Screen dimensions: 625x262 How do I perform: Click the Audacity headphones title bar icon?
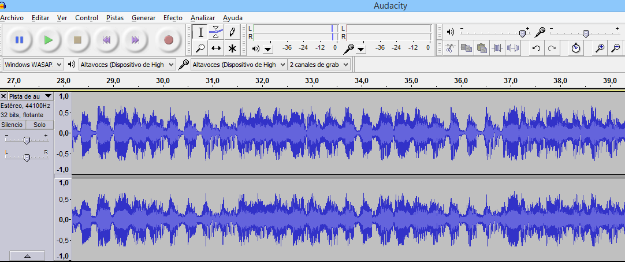tap(2, 5)
